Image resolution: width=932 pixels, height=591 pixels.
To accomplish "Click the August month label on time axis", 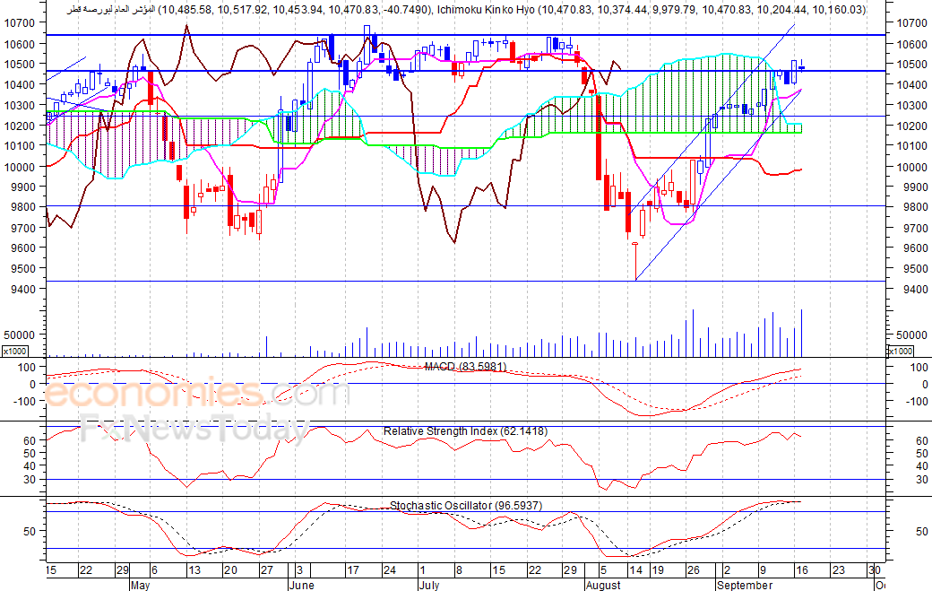I will (603, 585).
